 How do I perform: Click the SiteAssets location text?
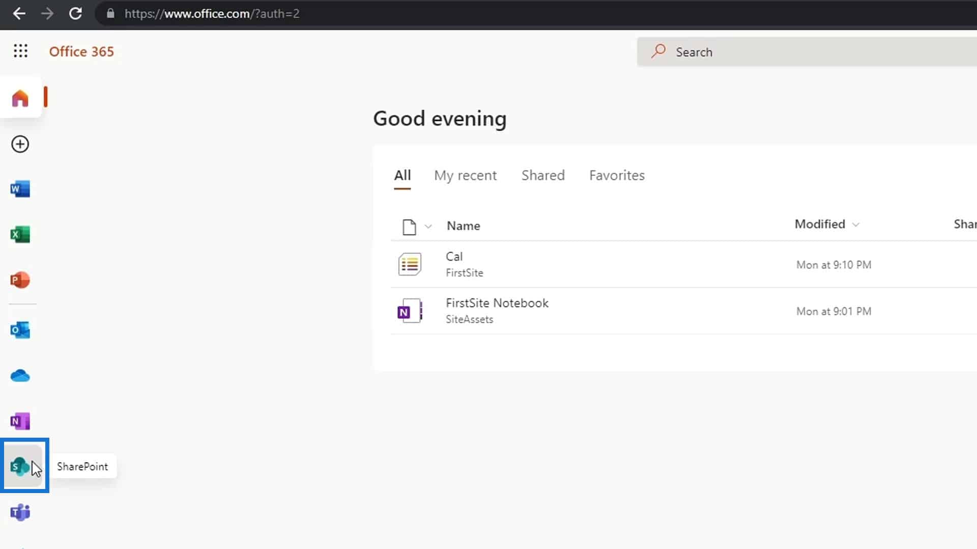470,319
